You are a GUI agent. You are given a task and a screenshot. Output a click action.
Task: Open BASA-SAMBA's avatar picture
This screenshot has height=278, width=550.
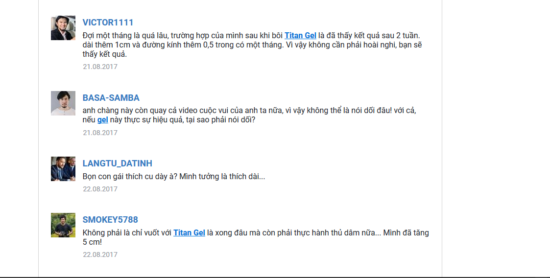coord(63,103)
